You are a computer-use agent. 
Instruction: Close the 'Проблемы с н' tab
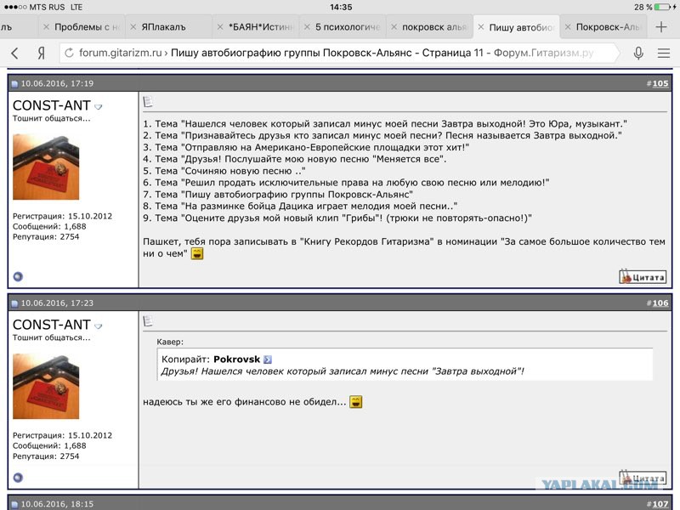(46, 27)
